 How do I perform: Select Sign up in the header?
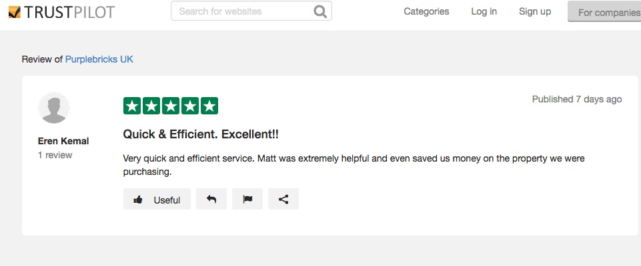pos(535,11)
